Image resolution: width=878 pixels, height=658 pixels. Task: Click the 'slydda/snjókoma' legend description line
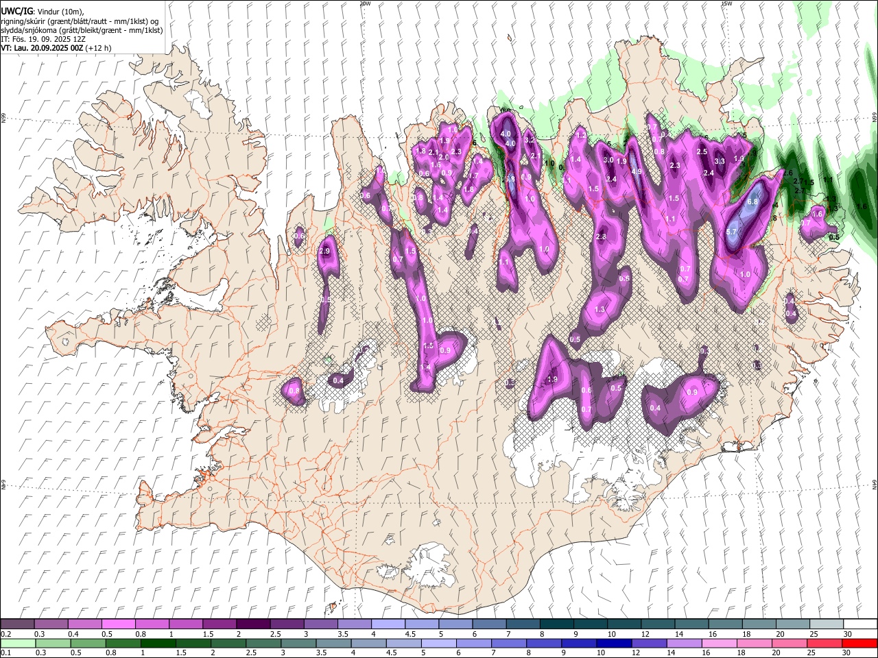[x=82, y=30]
